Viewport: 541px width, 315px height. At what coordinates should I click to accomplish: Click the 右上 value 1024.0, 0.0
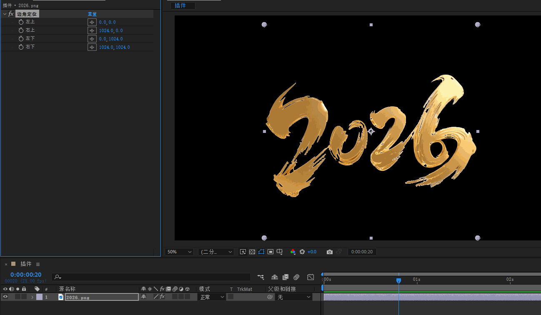tap(110, 30)
